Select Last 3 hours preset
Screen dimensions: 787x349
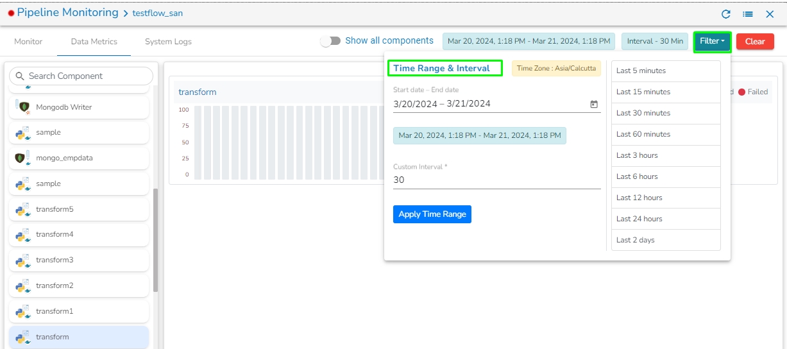(666, 155)
